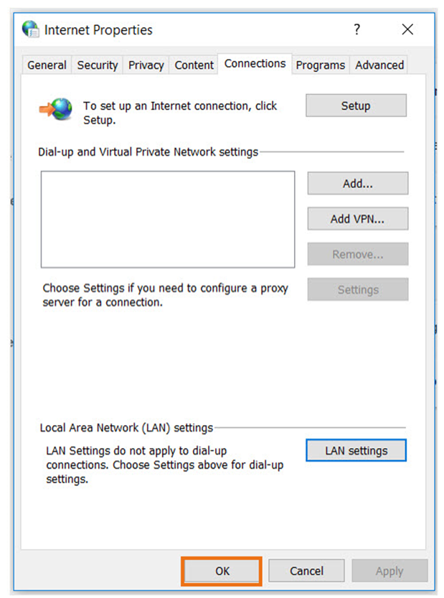Click Add to create a dial-up connection
Screen dimensions: 444x598
point(357,183)
